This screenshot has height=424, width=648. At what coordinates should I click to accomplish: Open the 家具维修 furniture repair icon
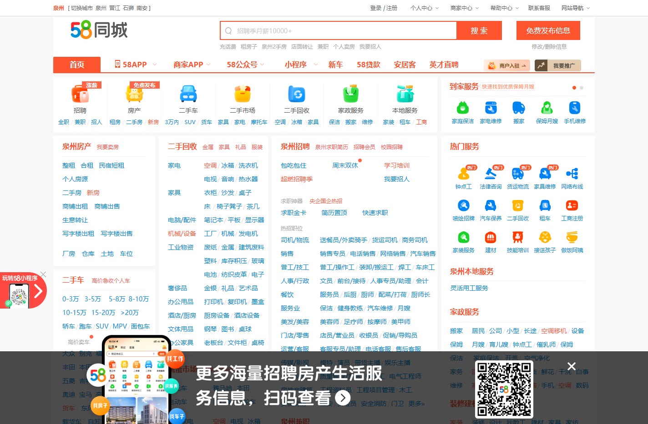pos(545,174)
